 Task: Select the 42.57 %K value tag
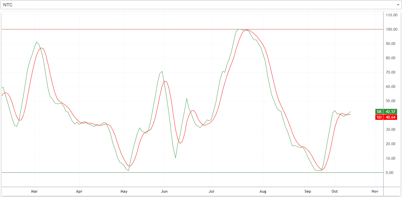390,112
